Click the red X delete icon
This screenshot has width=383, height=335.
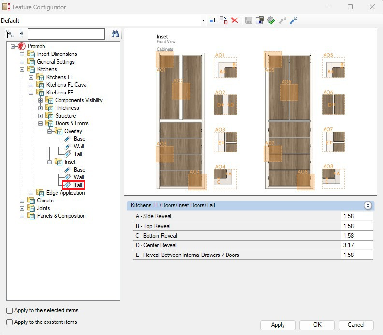click(235, 21)
